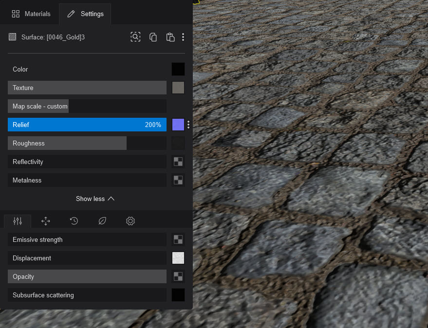Switch to the Materials tab

(32, 14)
